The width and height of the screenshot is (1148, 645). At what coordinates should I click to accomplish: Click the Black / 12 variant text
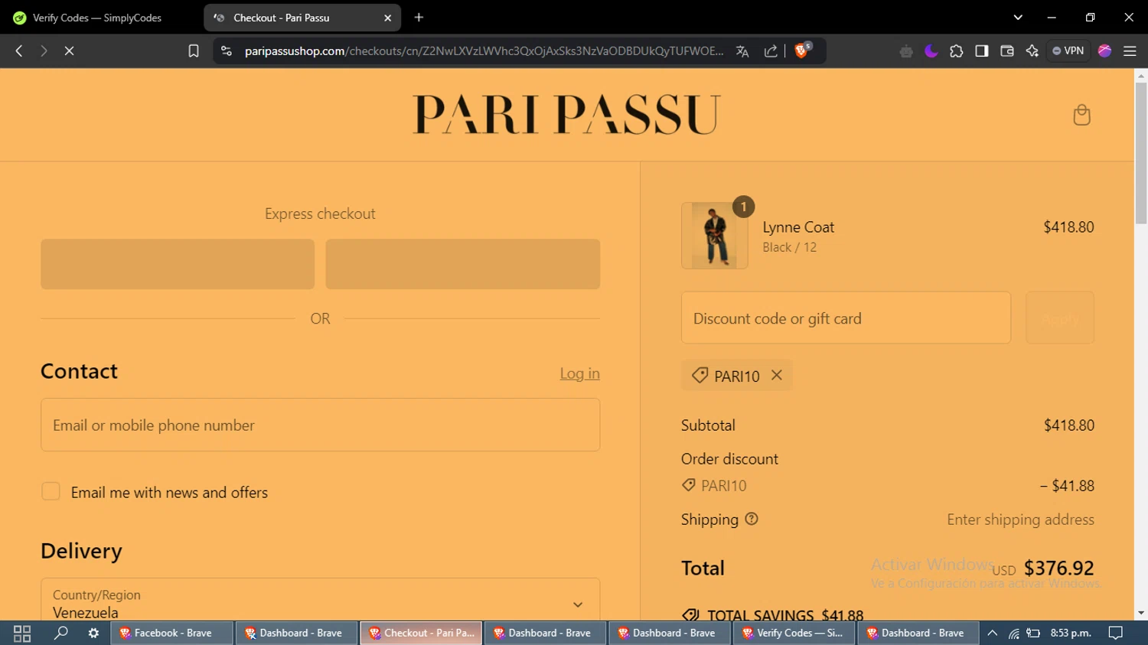(x=789, y=247)
